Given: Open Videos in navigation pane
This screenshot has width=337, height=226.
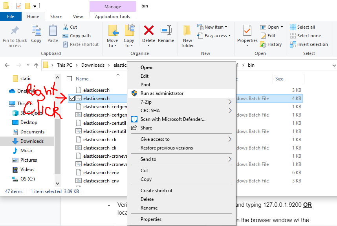Looking at the screenshot, I should click(27, 169).
